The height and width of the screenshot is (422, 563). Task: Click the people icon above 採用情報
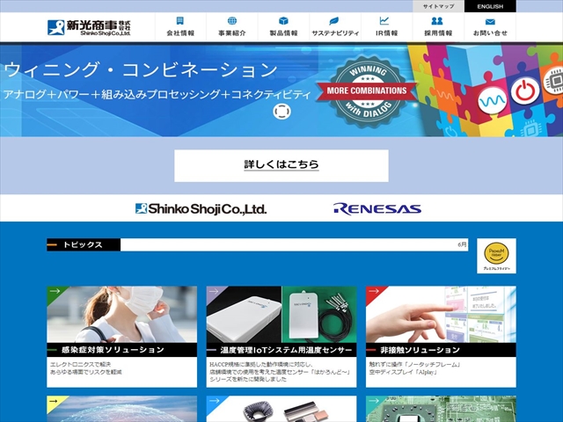coord(437,20)
